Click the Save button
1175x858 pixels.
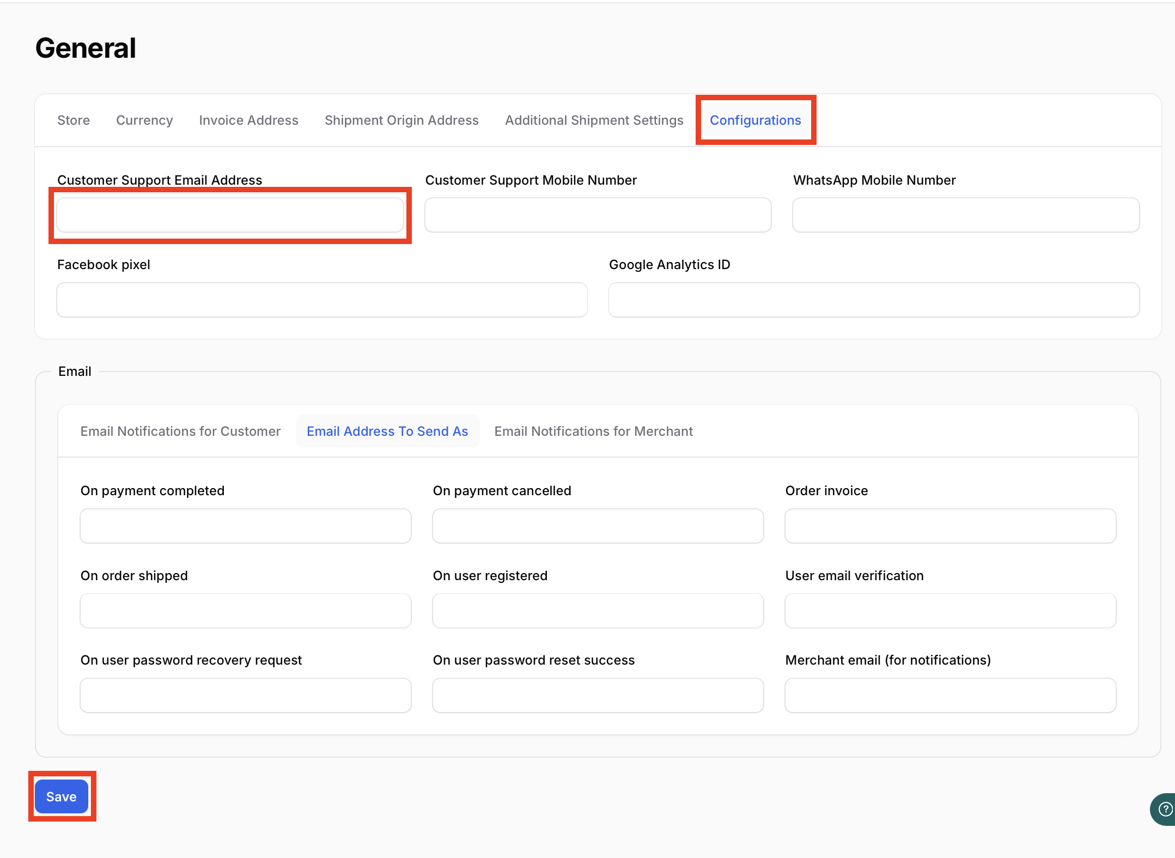[62, 796]
